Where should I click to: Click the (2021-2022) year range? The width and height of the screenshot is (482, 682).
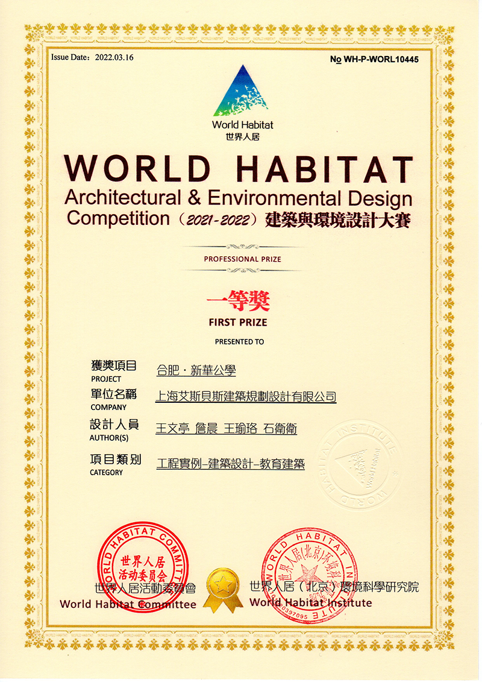(x=218, y=218)
